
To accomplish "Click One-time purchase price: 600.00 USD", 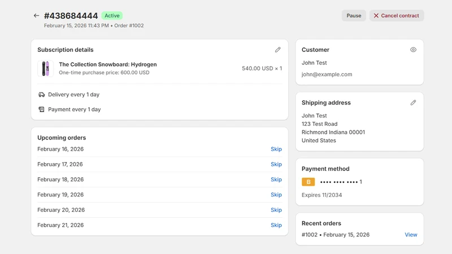I will tap(104, 73).
